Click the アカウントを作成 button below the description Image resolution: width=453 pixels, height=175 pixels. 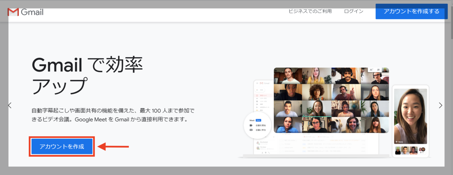(62, 146)
